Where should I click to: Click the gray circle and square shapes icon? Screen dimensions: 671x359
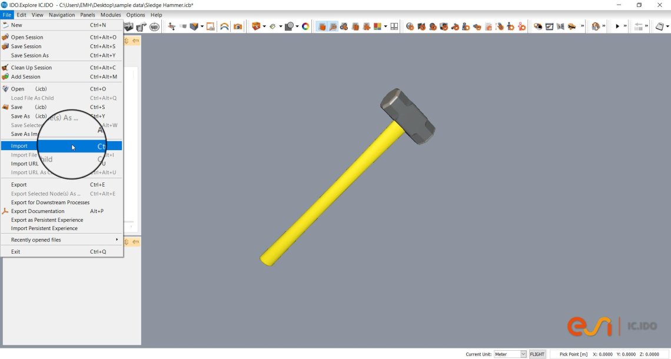[289, 26]
